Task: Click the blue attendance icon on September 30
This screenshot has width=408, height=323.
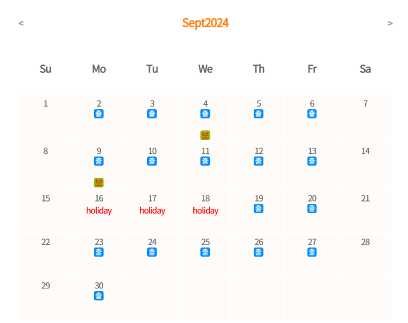Action: pyautogui.click(x=99, y=296)
